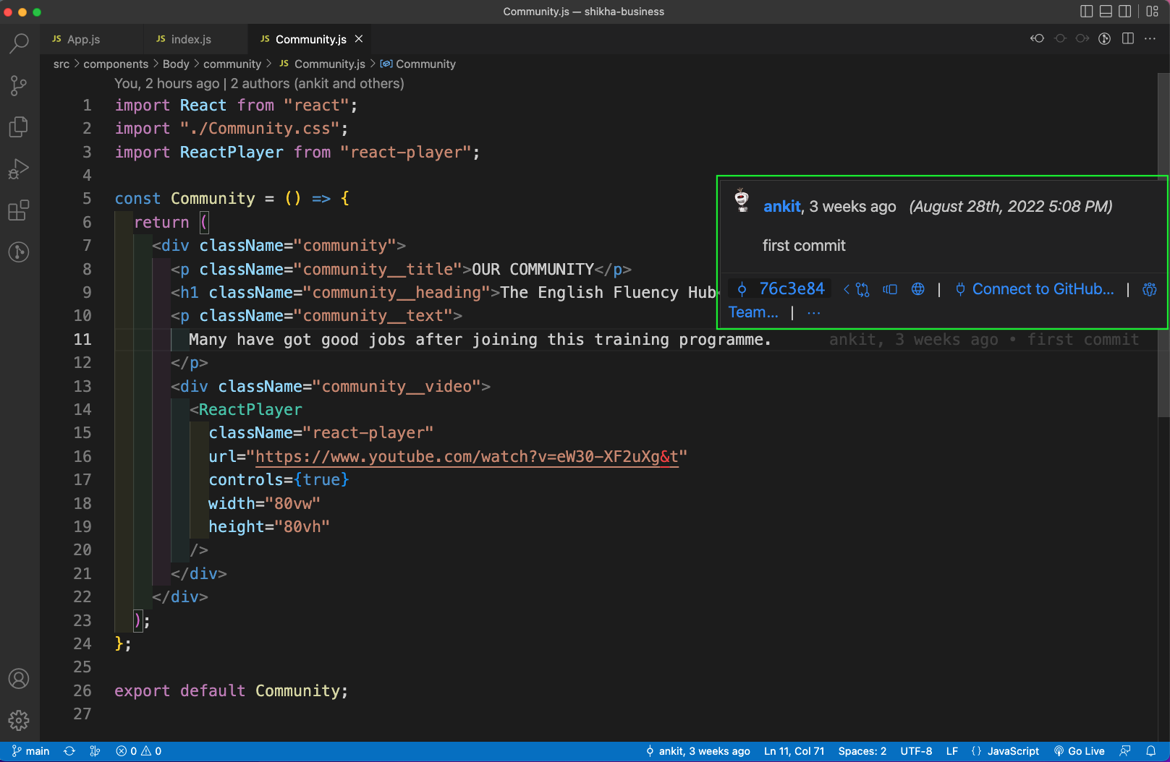Click the secondary side bar toggle

point(1124,12)
